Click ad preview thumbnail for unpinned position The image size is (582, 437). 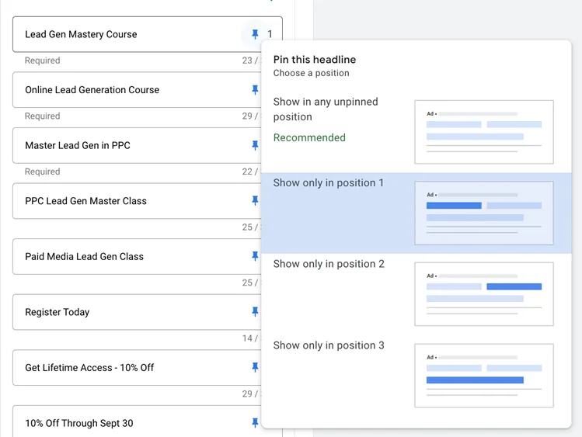[x=484, y=132]
